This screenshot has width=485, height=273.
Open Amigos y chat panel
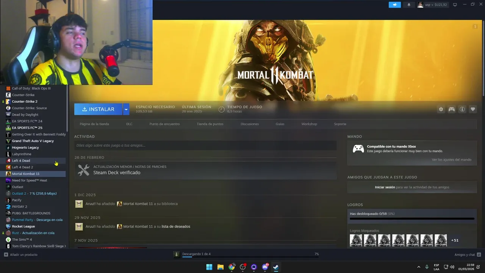[468, 254]
